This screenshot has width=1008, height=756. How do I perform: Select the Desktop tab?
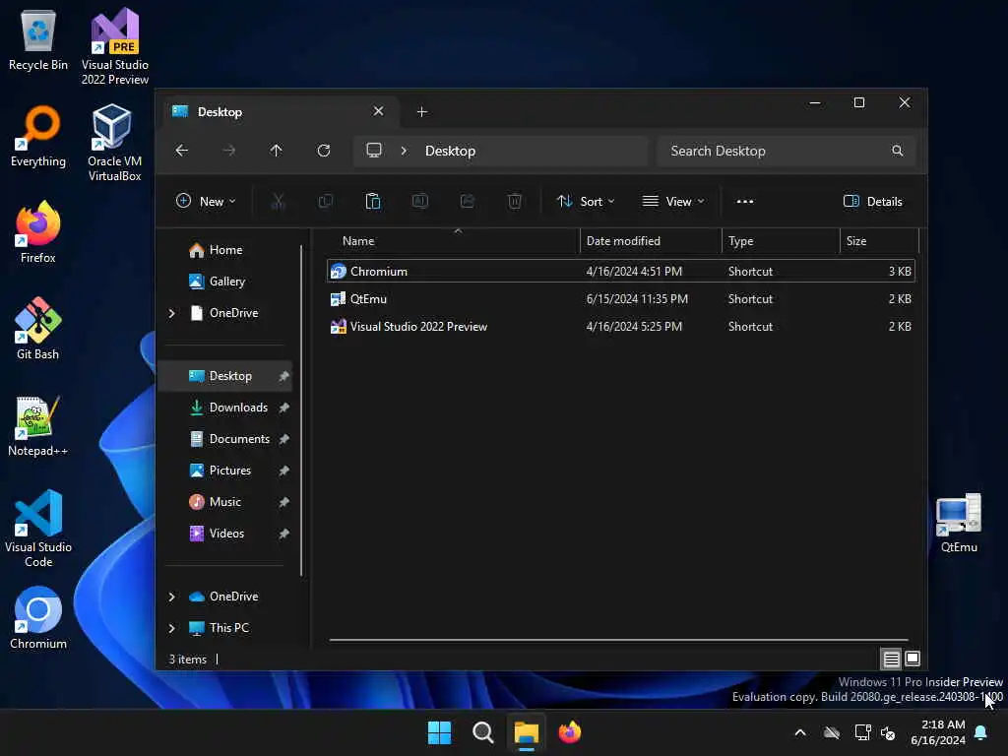click(279, 112)
